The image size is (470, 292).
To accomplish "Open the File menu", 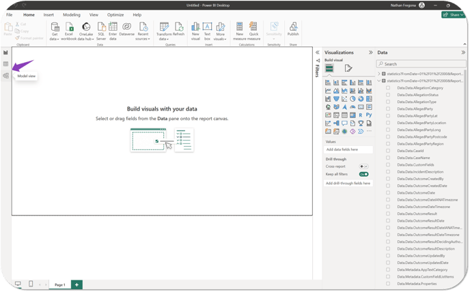I will click(10, 15).
